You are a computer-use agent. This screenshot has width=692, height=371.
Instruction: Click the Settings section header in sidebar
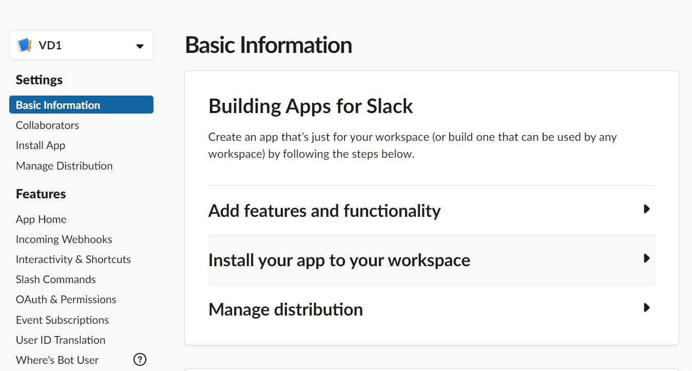[39, 80]
